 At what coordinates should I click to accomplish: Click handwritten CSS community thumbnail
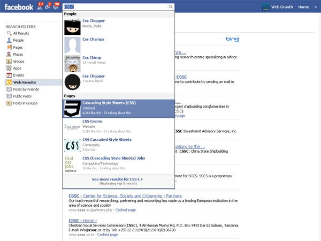[72, 146]
